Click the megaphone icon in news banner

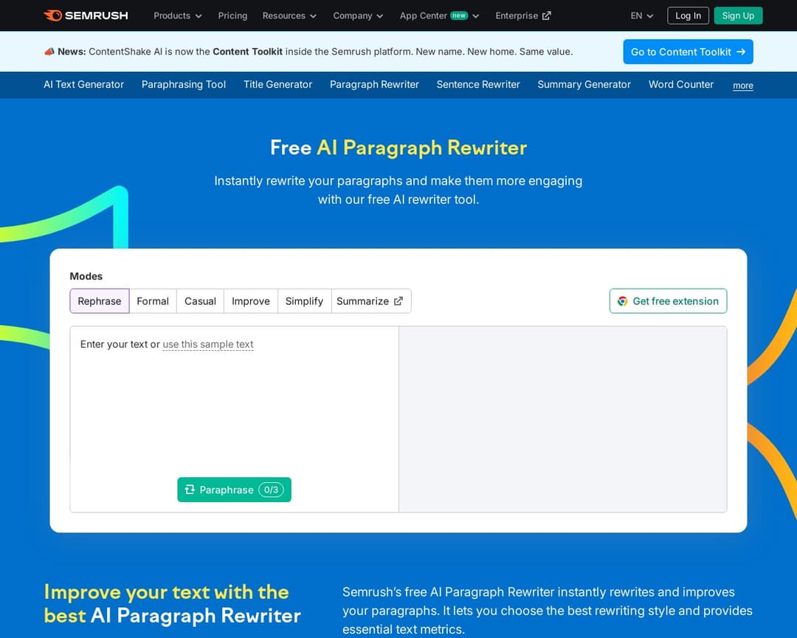[50, 51]
